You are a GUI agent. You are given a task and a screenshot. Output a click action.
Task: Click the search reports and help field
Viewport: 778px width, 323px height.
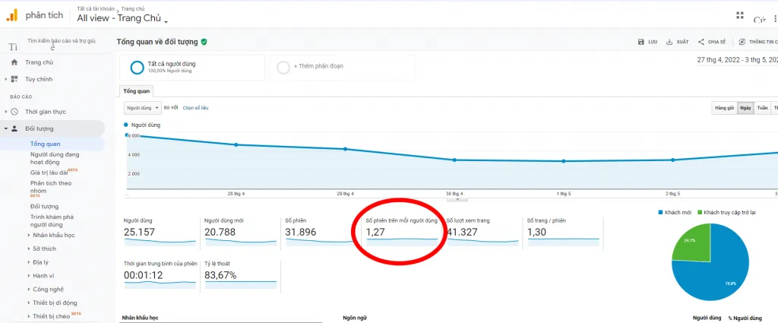click(61, 41)
